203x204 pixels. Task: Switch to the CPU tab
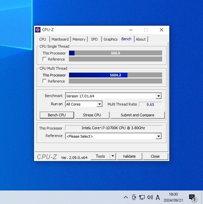coord(43,39)
